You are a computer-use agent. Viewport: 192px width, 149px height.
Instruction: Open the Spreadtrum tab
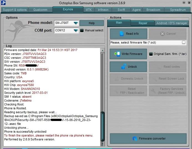[178, 10]
